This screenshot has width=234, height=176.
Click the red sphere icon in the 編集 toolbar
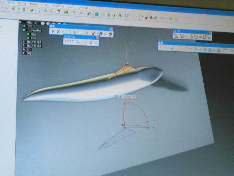pyautogui.click(x=93, y=33)
